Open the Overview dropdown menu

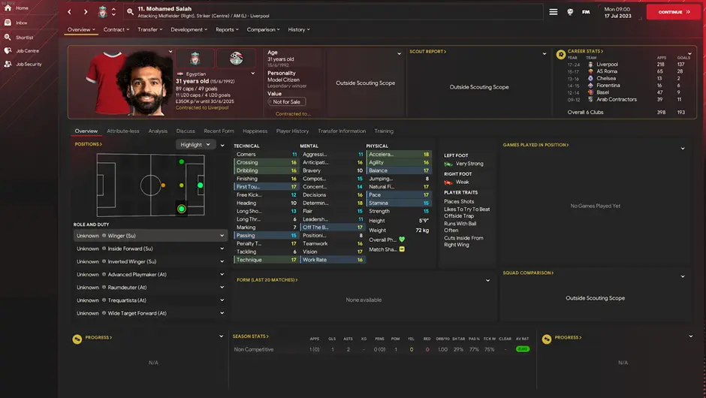81,30
